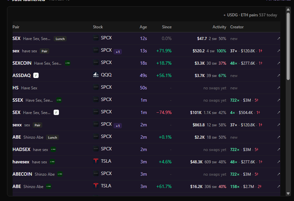This screenshot has height=201, width=294.
Task: Click white badge icon in SEX 1m row
Action: 56,113
